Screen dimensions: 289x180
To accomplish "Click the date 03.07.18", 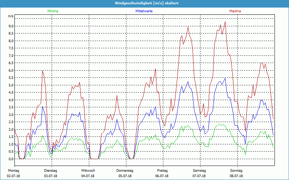I will tap(51, 176).
